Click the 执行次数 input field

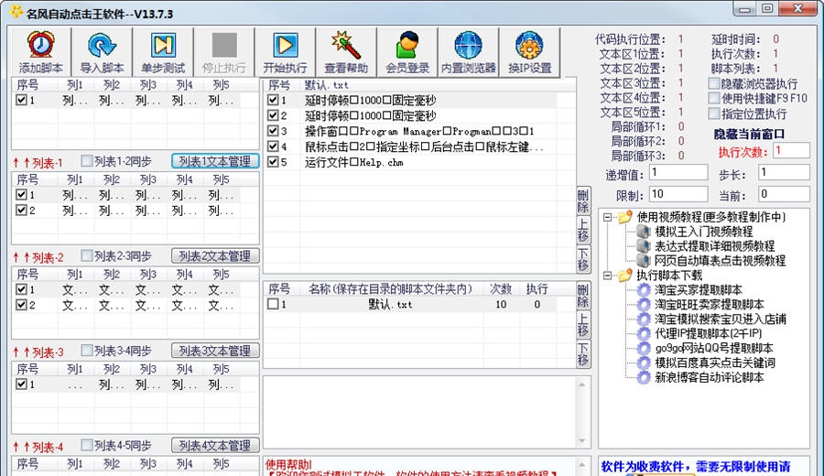pyautogui.click(x=791, y=151)
